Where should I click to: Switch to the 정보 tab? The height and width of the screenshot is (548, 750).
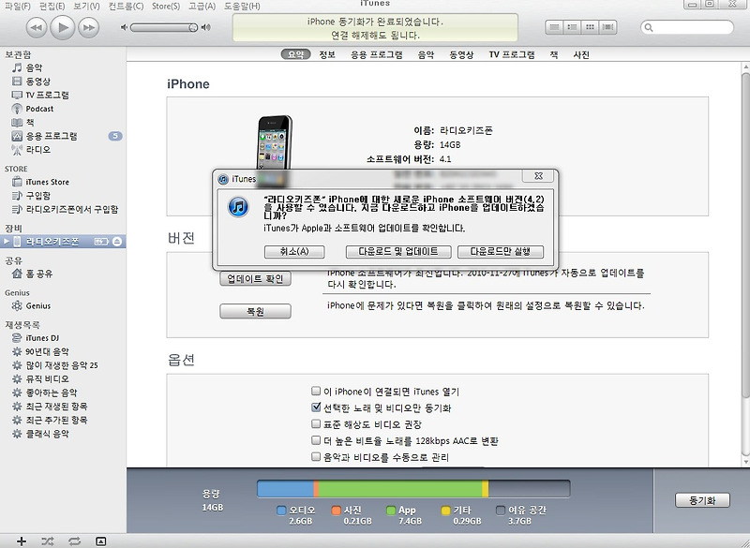[x=327, y=54]
